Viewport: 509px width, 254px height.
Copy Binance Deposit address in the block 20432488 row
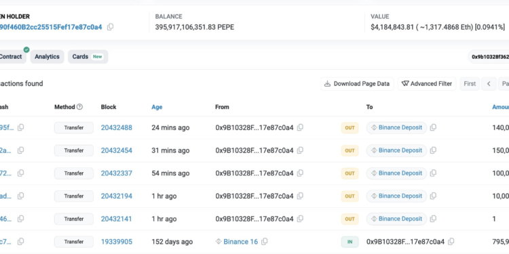(x=433, y=127)
